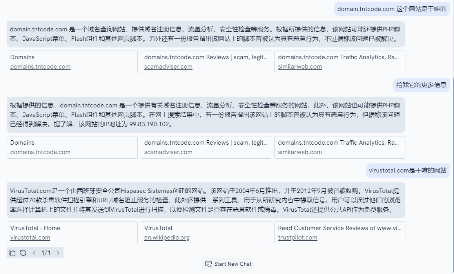Image resolution: width=454 pixels, height=274 pixels.
Task: Copy the VirusTotal response with the copy icon
Action: (x=12, y=253)
